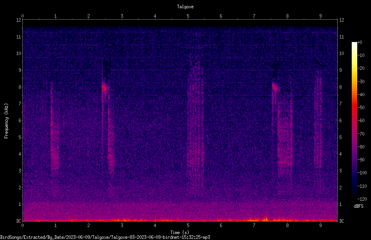Click the "7" tick label on the bottom time axis
Image resolution: width=371 pixels, height=240 pixels.
(254, 225)
